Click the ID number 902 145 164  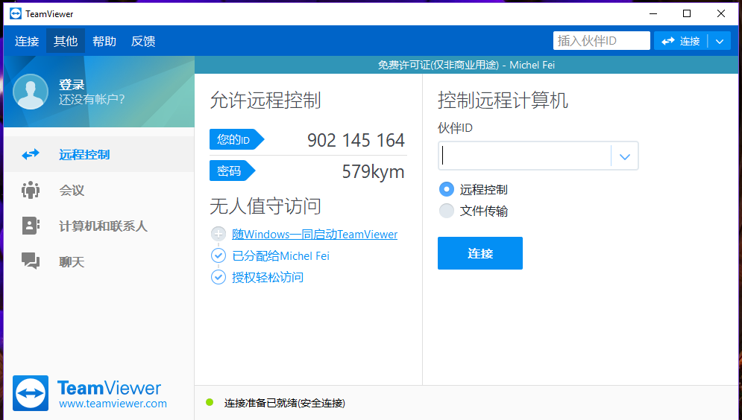[x=356, y=140]
